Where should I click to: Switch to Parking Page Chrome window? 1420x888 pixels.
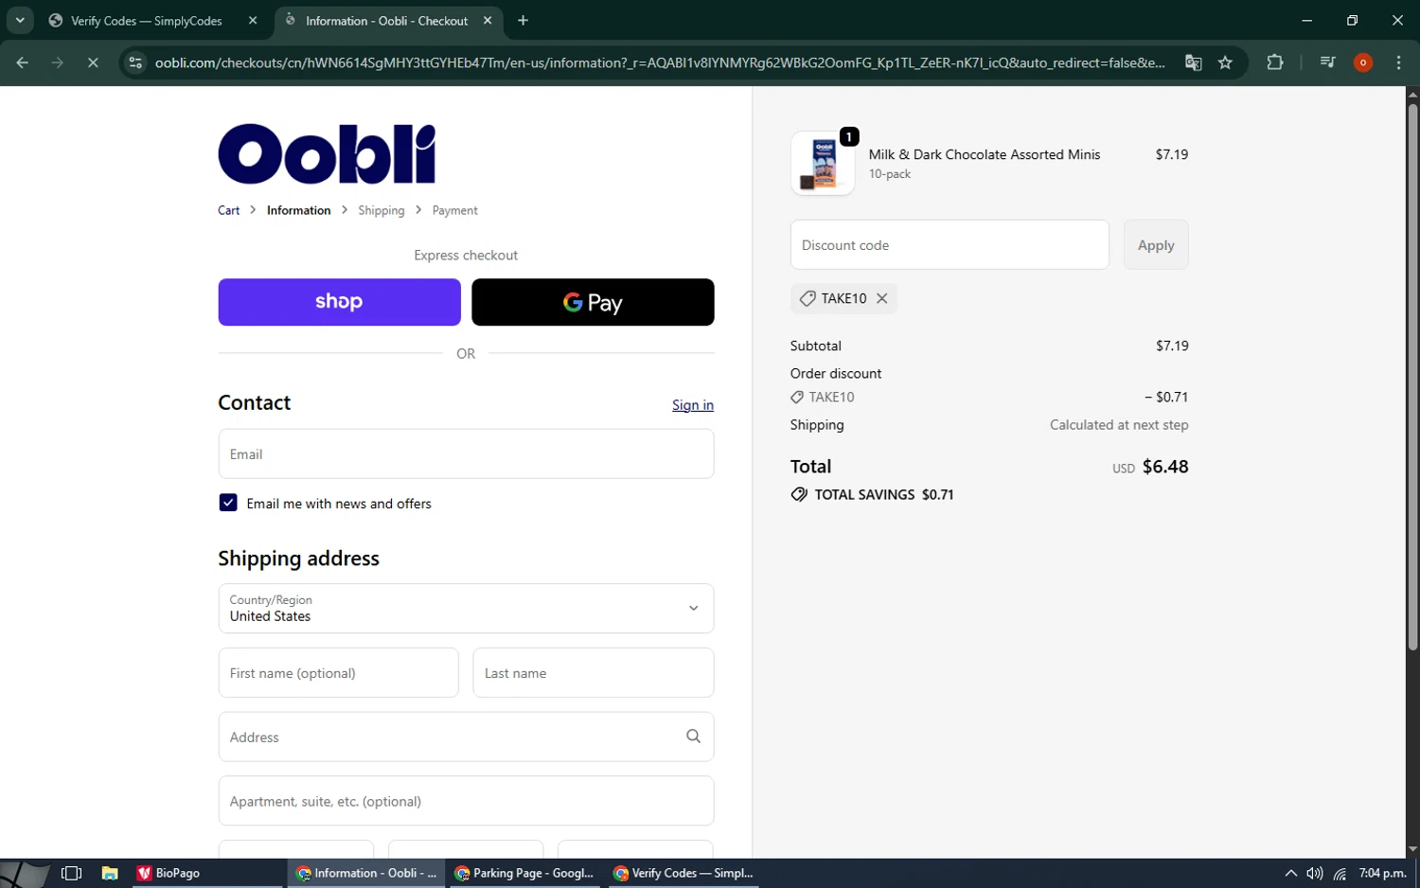(x=524, y=873)
